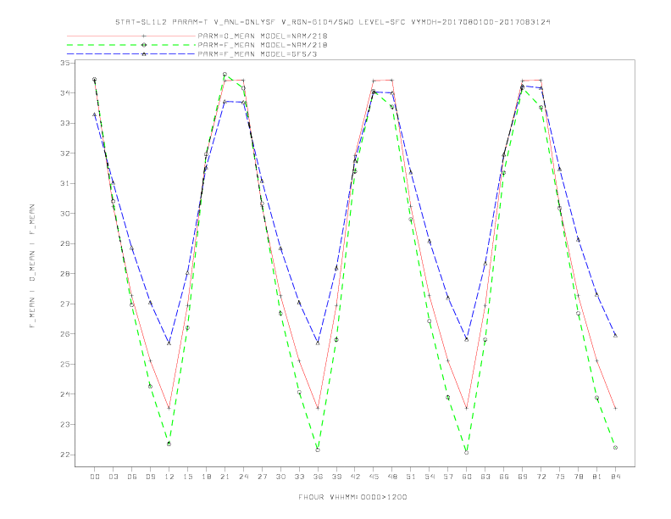Image resolution: width=671 pixels, height=519 pixels.
Task: Click y-axis tick label 35
Action: pos(64,63)
